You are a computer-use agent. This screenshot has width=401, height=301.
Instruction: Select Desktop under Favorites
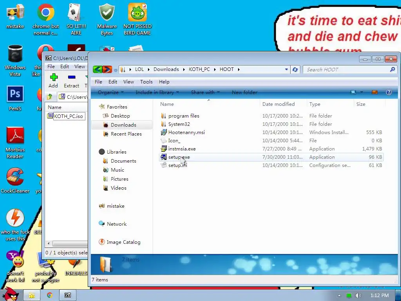120,116
